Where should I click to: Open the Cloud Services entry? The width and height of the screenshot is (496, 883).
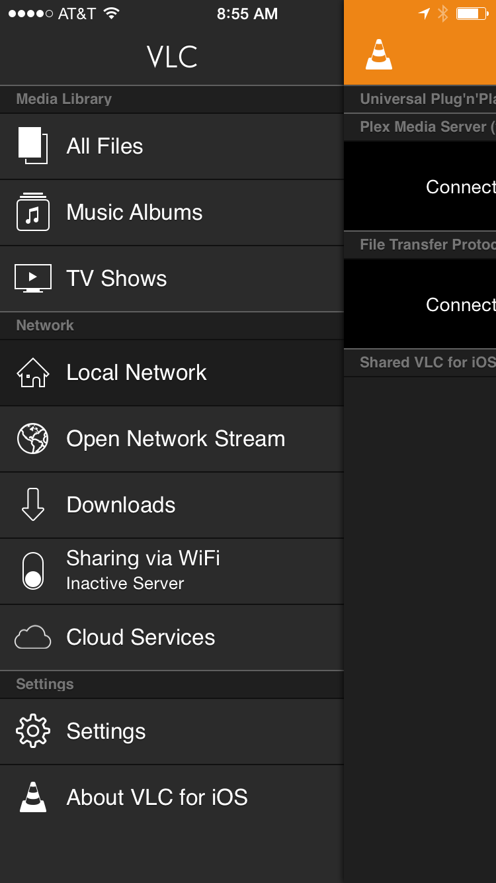pyautogui.click(x=141, y=637)
